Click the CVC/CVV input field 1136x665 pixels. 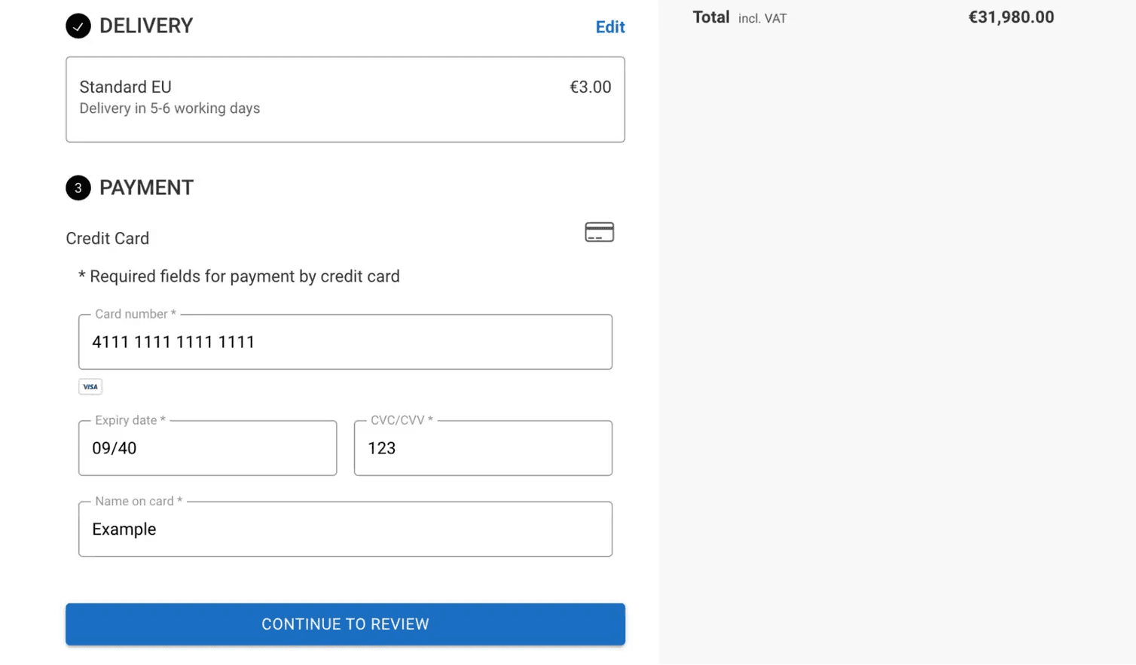482,448
